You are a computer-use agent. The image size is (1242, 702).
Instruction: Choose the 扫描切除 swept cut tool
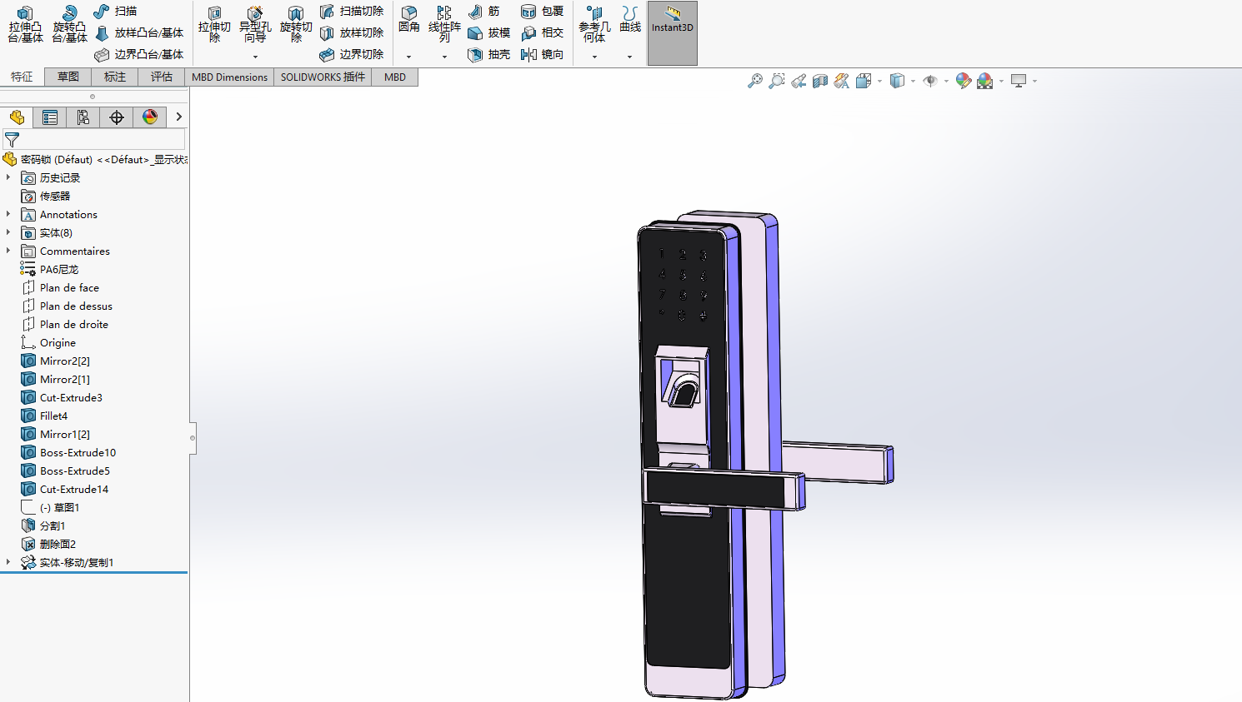[352, 11]
